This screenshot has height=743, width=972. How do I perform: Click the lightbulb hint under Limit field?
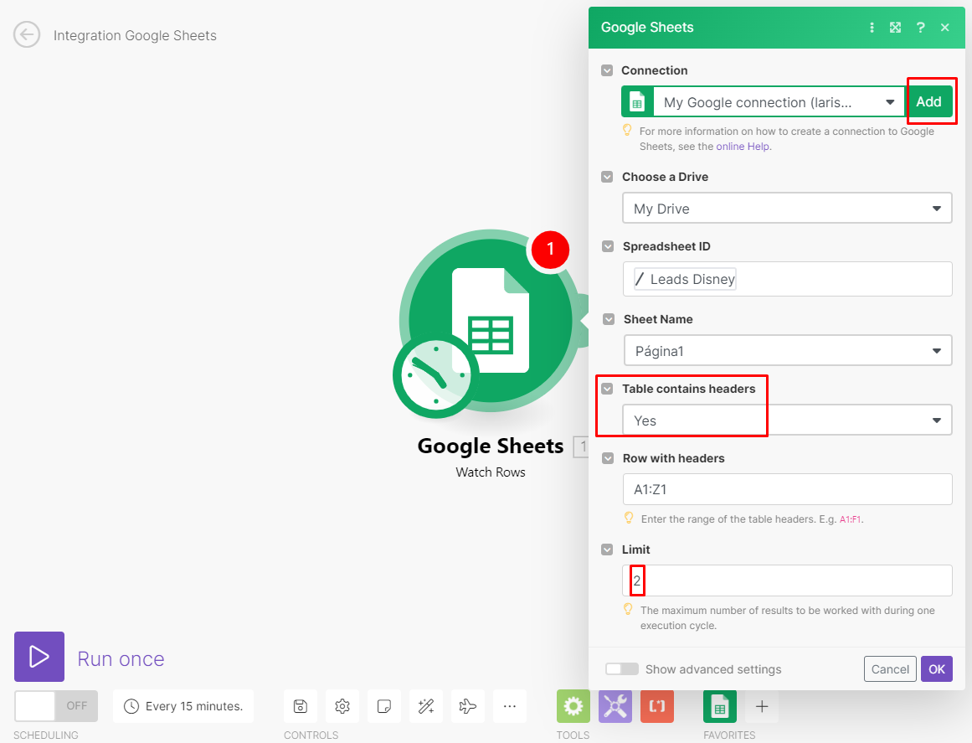click(627, 609)
